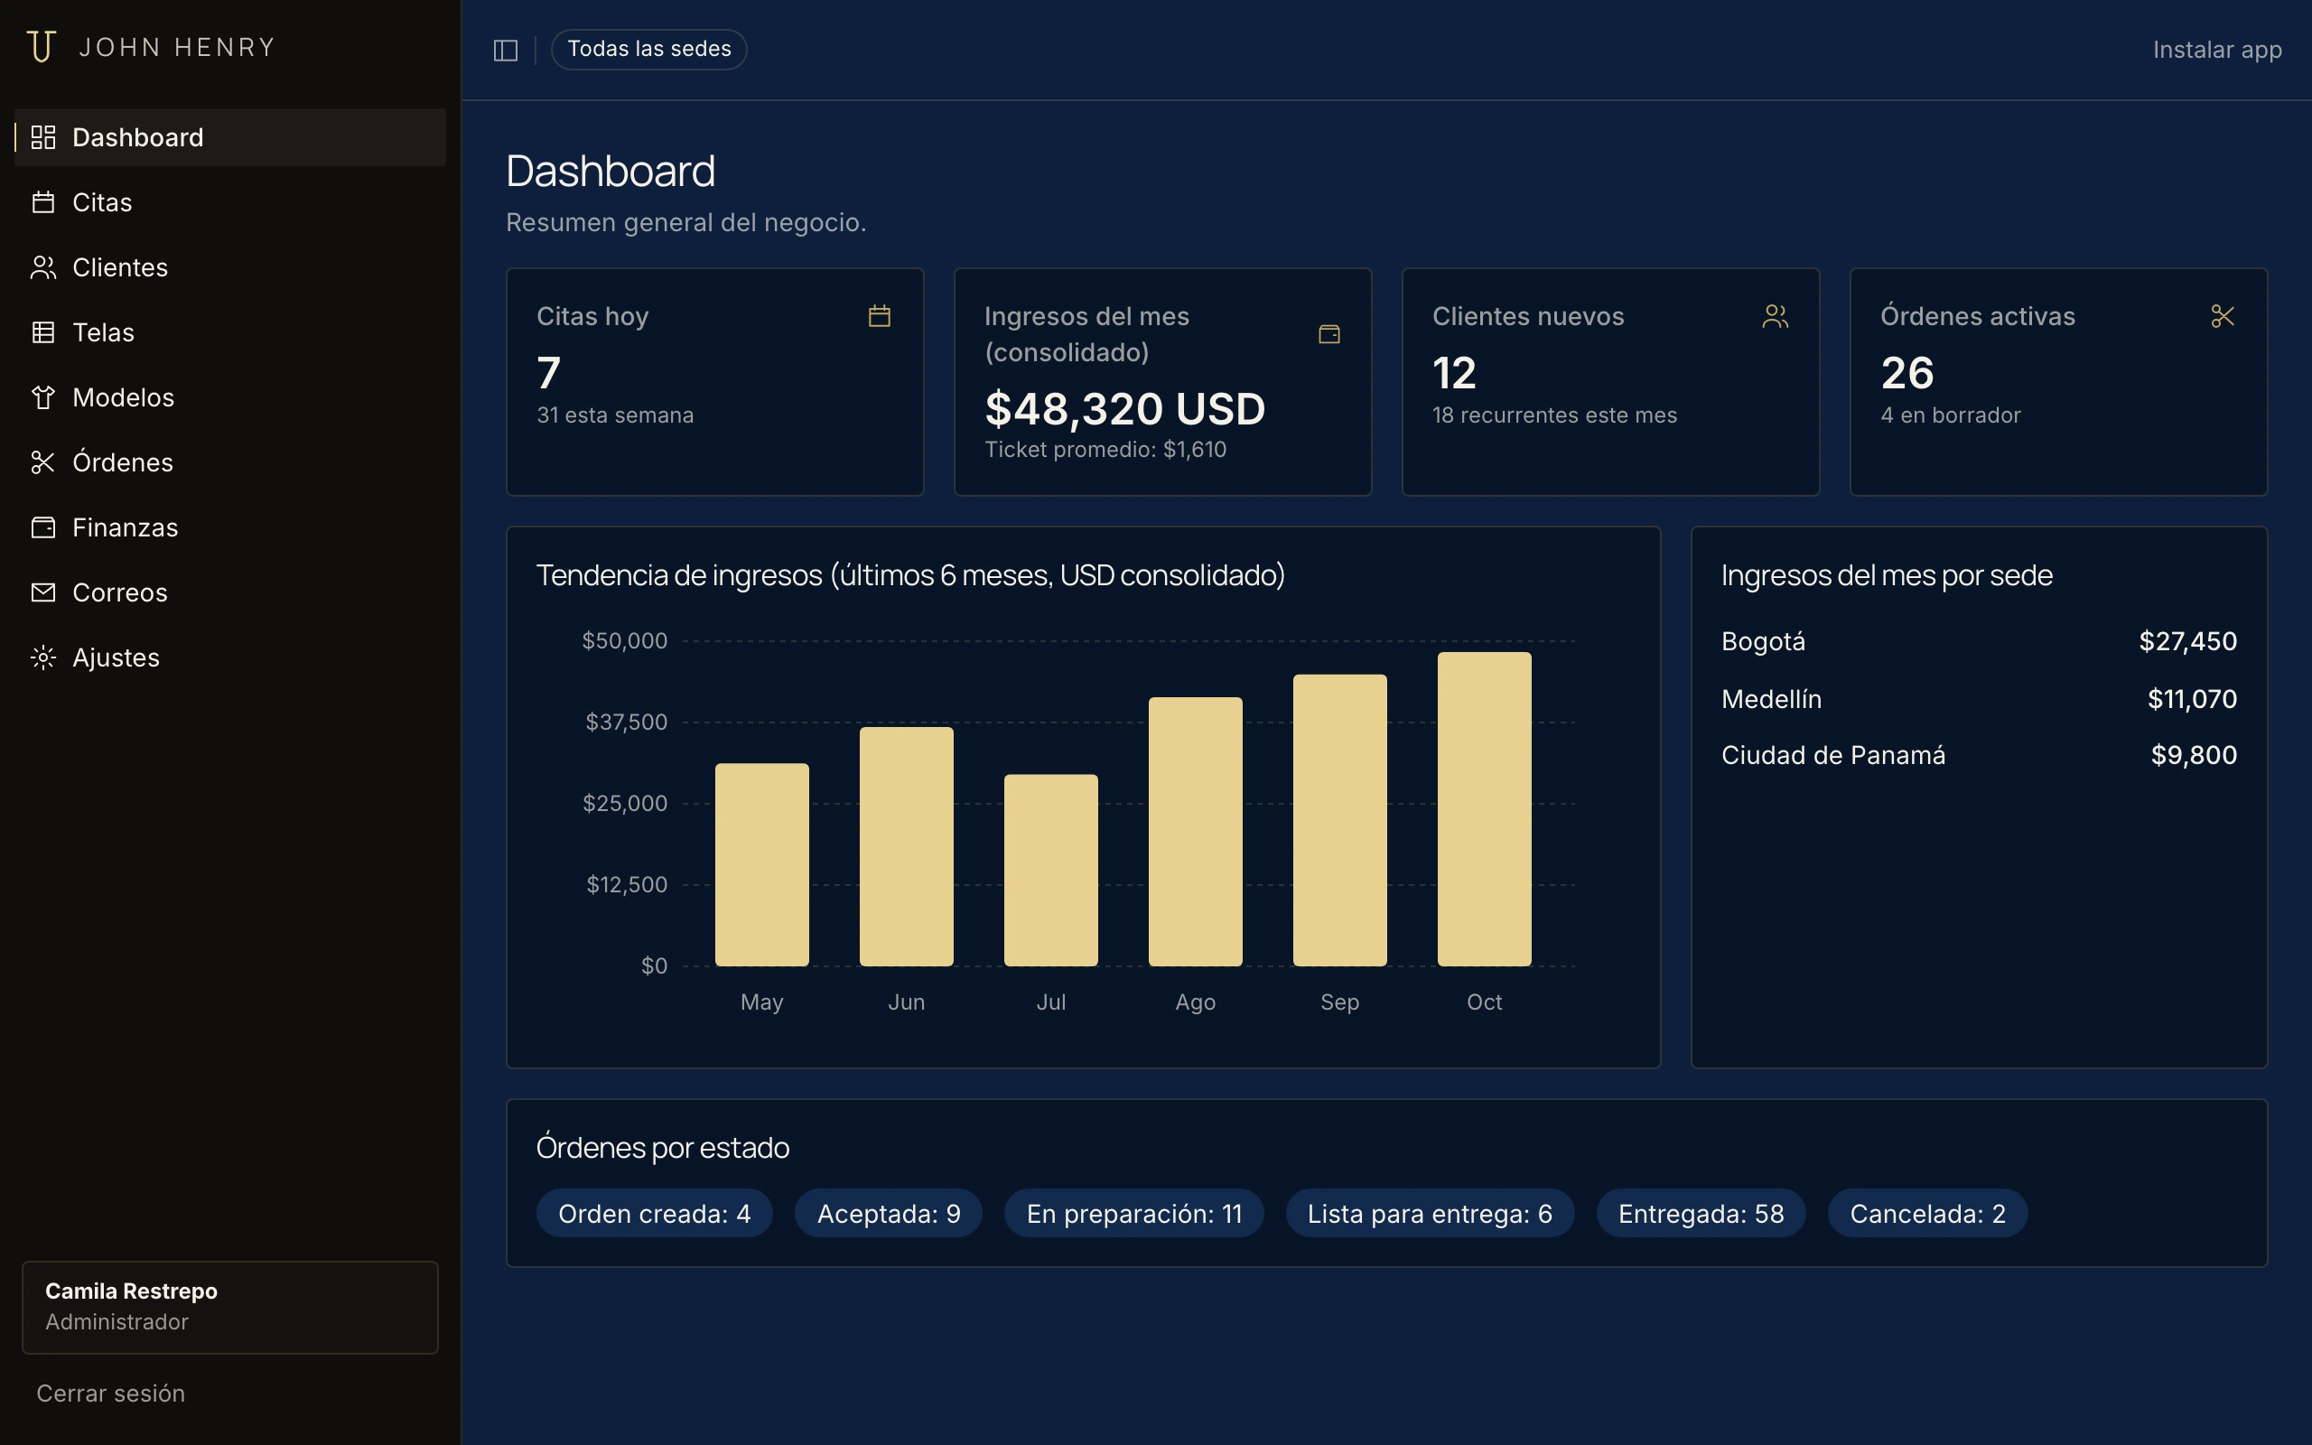Click the Instalar app link
The height and width of the screenshot is (1445, 2312).
tap(2216, 50)
